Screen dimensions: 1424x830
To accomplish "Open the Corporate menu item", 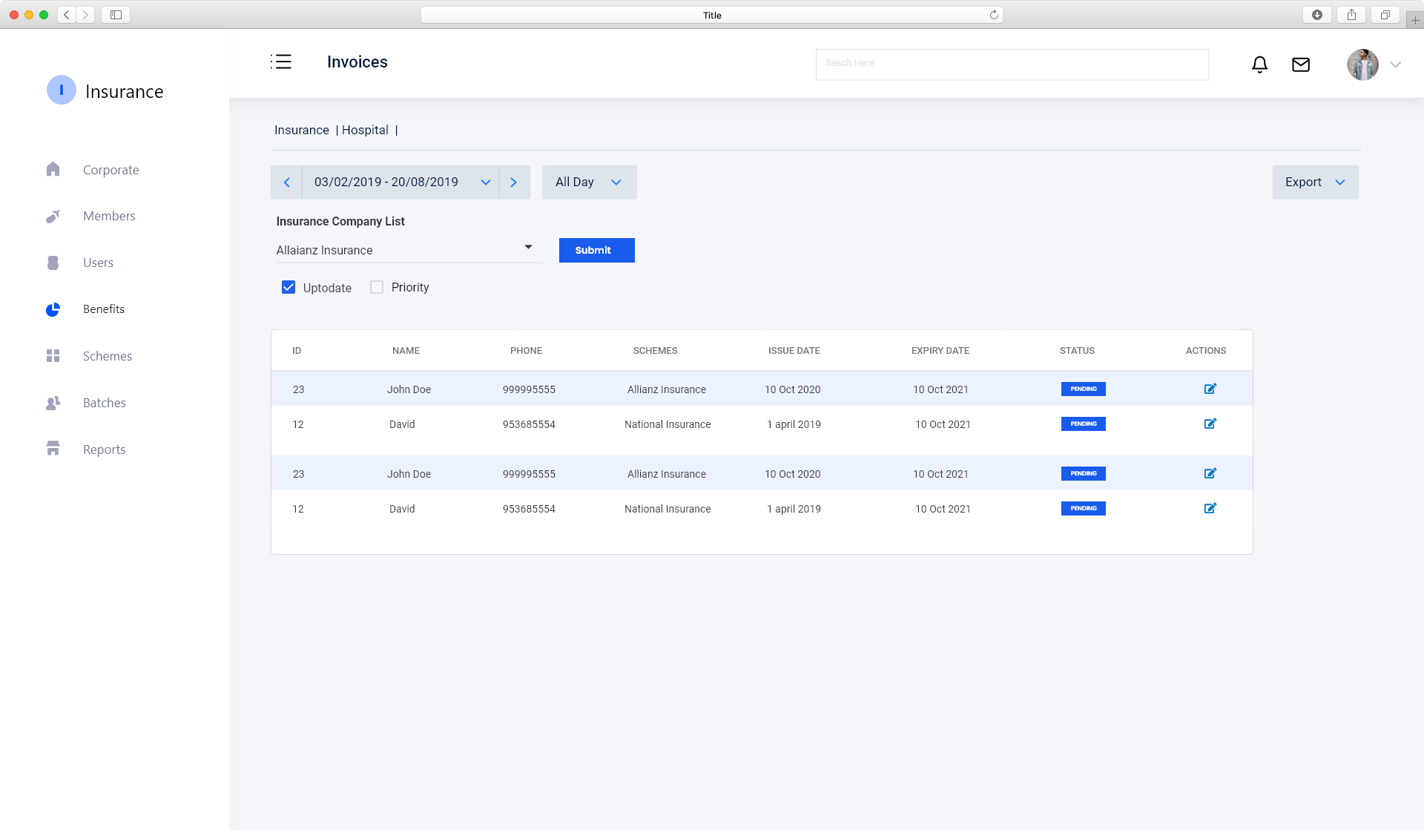I will coord(111,170).
